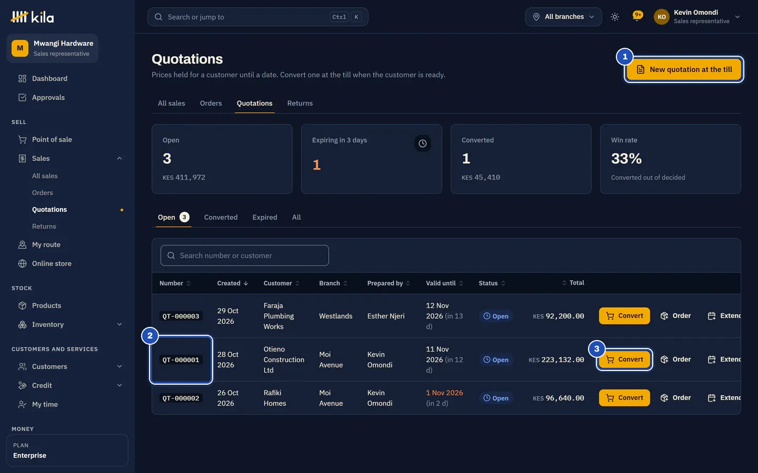Click the Search or jump to box
Screen dimensions: 758x473
(x=258, y=17)
